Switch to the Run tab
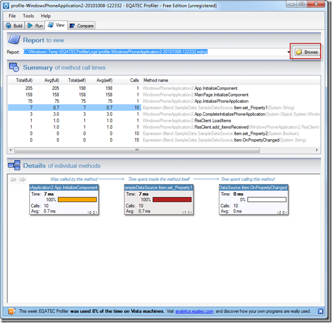The image size is (332, 323). [35, 25]
